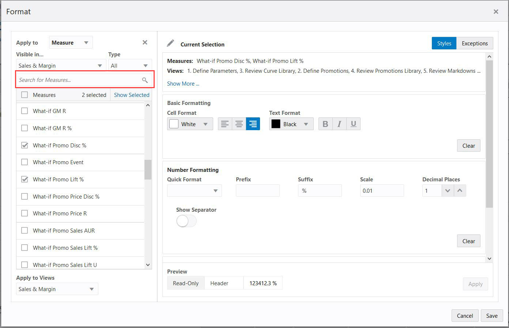
Task: Check the What-if GM R % measure
Action: [24, 128]
